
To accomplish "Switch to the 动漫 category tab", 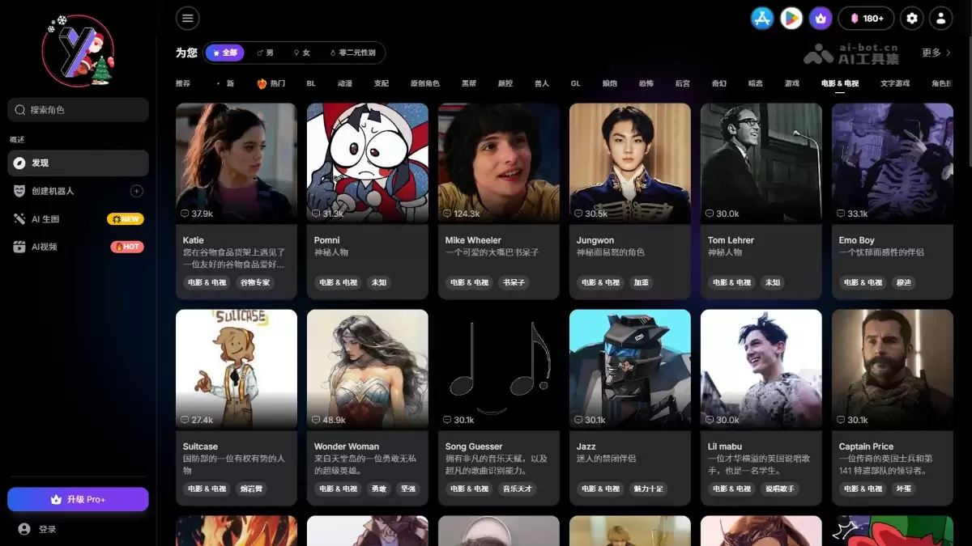I will click(x=345, y=83).
